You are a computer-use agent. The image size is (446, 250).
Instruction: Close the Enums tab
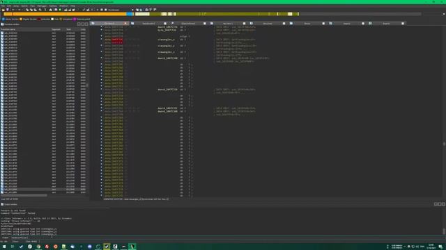pyautogui.click(x=323, y=24)
